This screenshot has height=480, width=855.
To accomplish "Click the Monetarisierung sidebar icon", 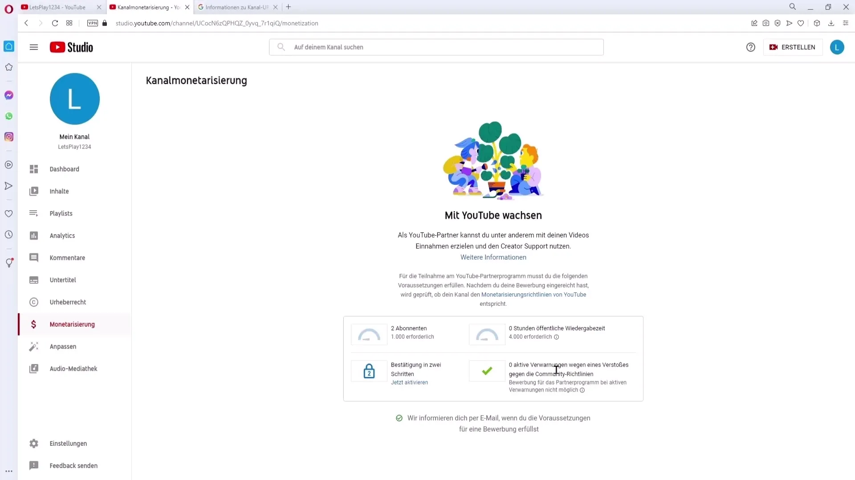I will coord(33,324).
